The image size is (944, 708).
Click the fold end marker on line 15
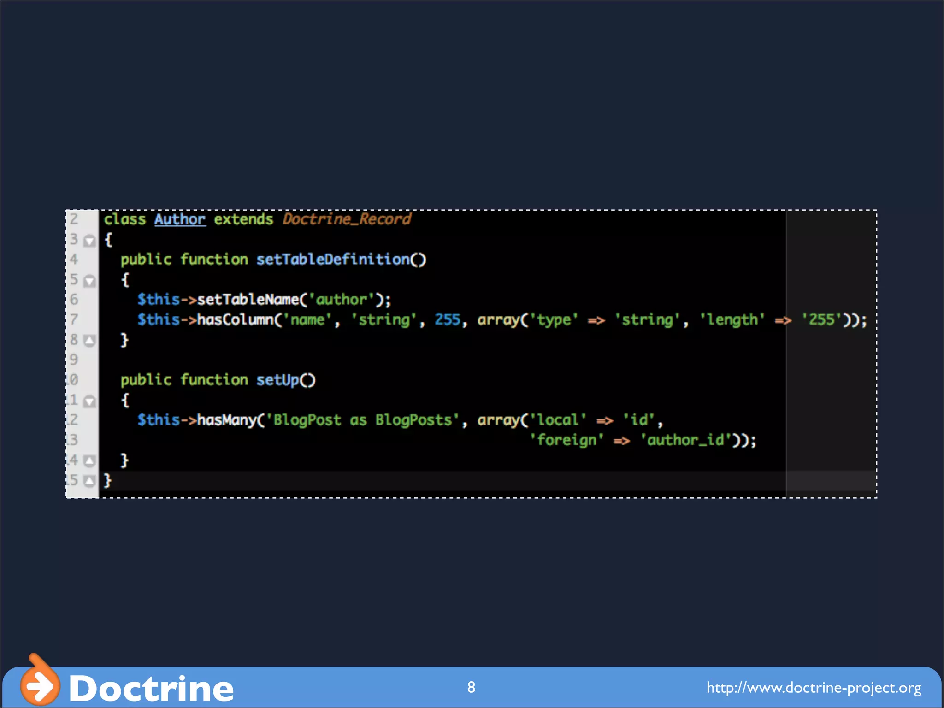tap(90, 481)
